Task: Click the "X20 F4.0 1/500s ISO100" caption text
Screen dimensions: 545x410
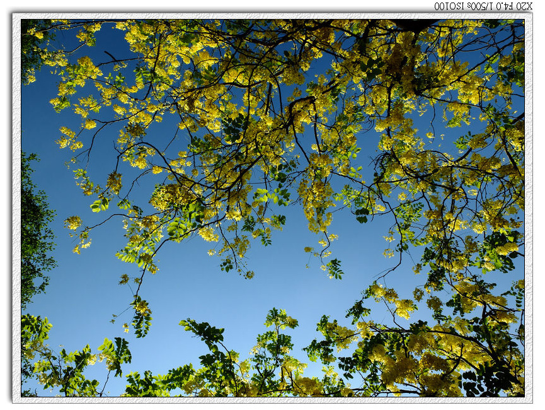Action: point(483,6)
